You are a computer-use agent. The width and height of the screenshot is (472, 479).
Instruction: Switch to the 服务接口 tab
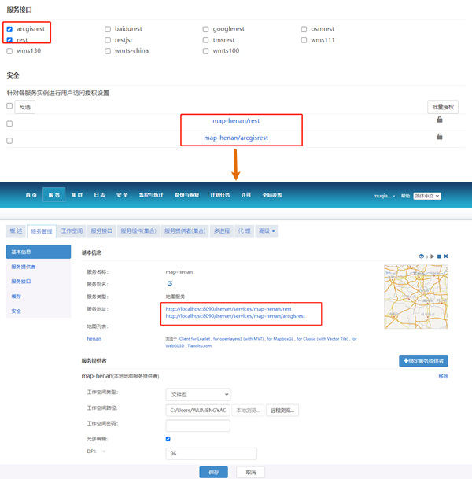point(102,231)
